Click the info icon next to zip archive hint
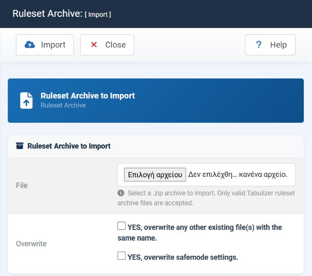Viewport: 312px width, 276px height. pos(121,193)
